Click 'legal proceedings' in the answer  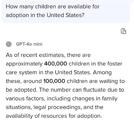(57, 107)
